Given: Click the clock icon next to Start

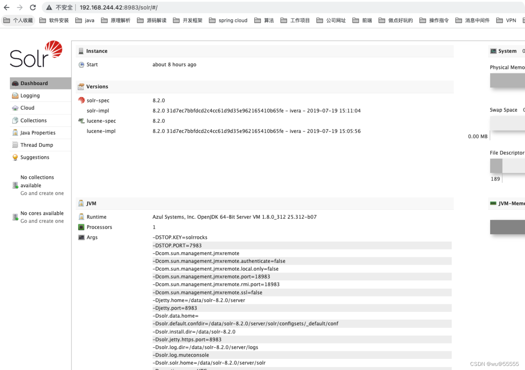Looking at the screenshot, I should coord(81,65).
